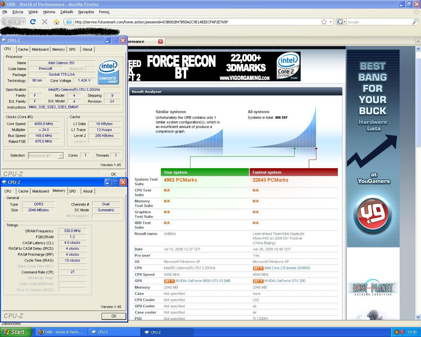The height and width of the screenshot is (337, 421).
Task: Click the 4963 PCMarks score
Action: pyautogui.click(x=180, y=180)
